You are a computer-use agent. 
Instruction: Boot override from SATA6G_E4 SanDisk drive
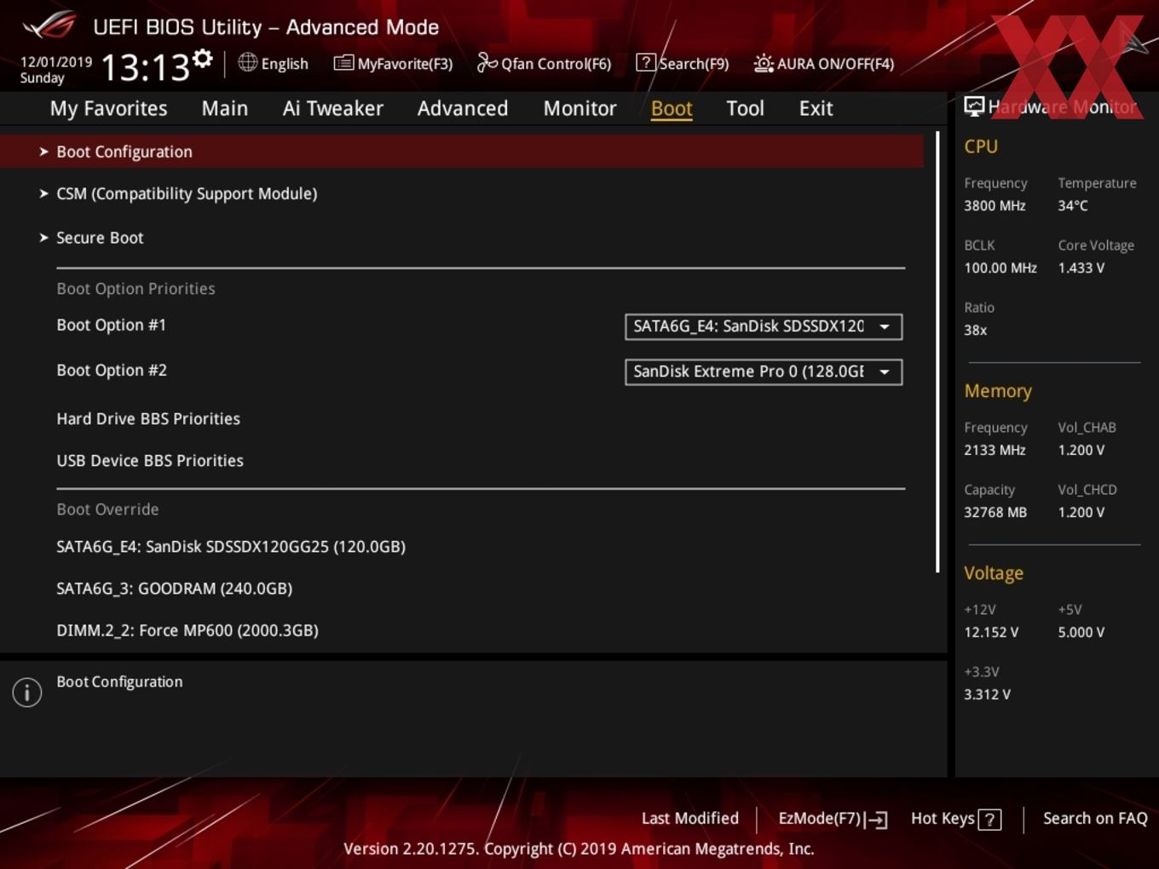pyautogui.click(x=231, y=547)
